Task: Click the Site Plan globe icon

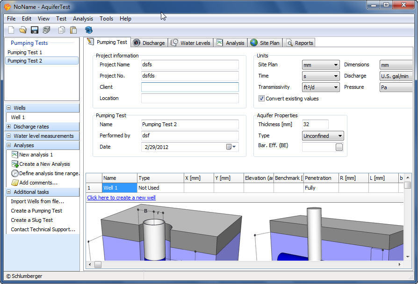Action: [254, 43]
